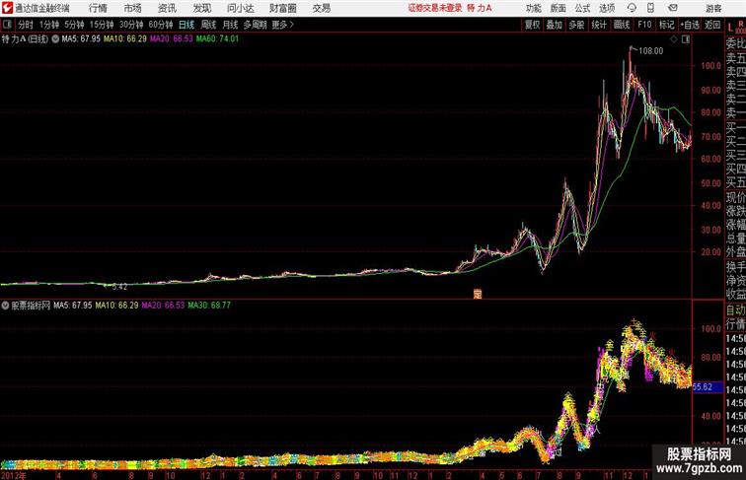Screen dimensions: 746x480
Task: Click the 股票指标网 sub-chart title
Action: [x=31, y=306]
